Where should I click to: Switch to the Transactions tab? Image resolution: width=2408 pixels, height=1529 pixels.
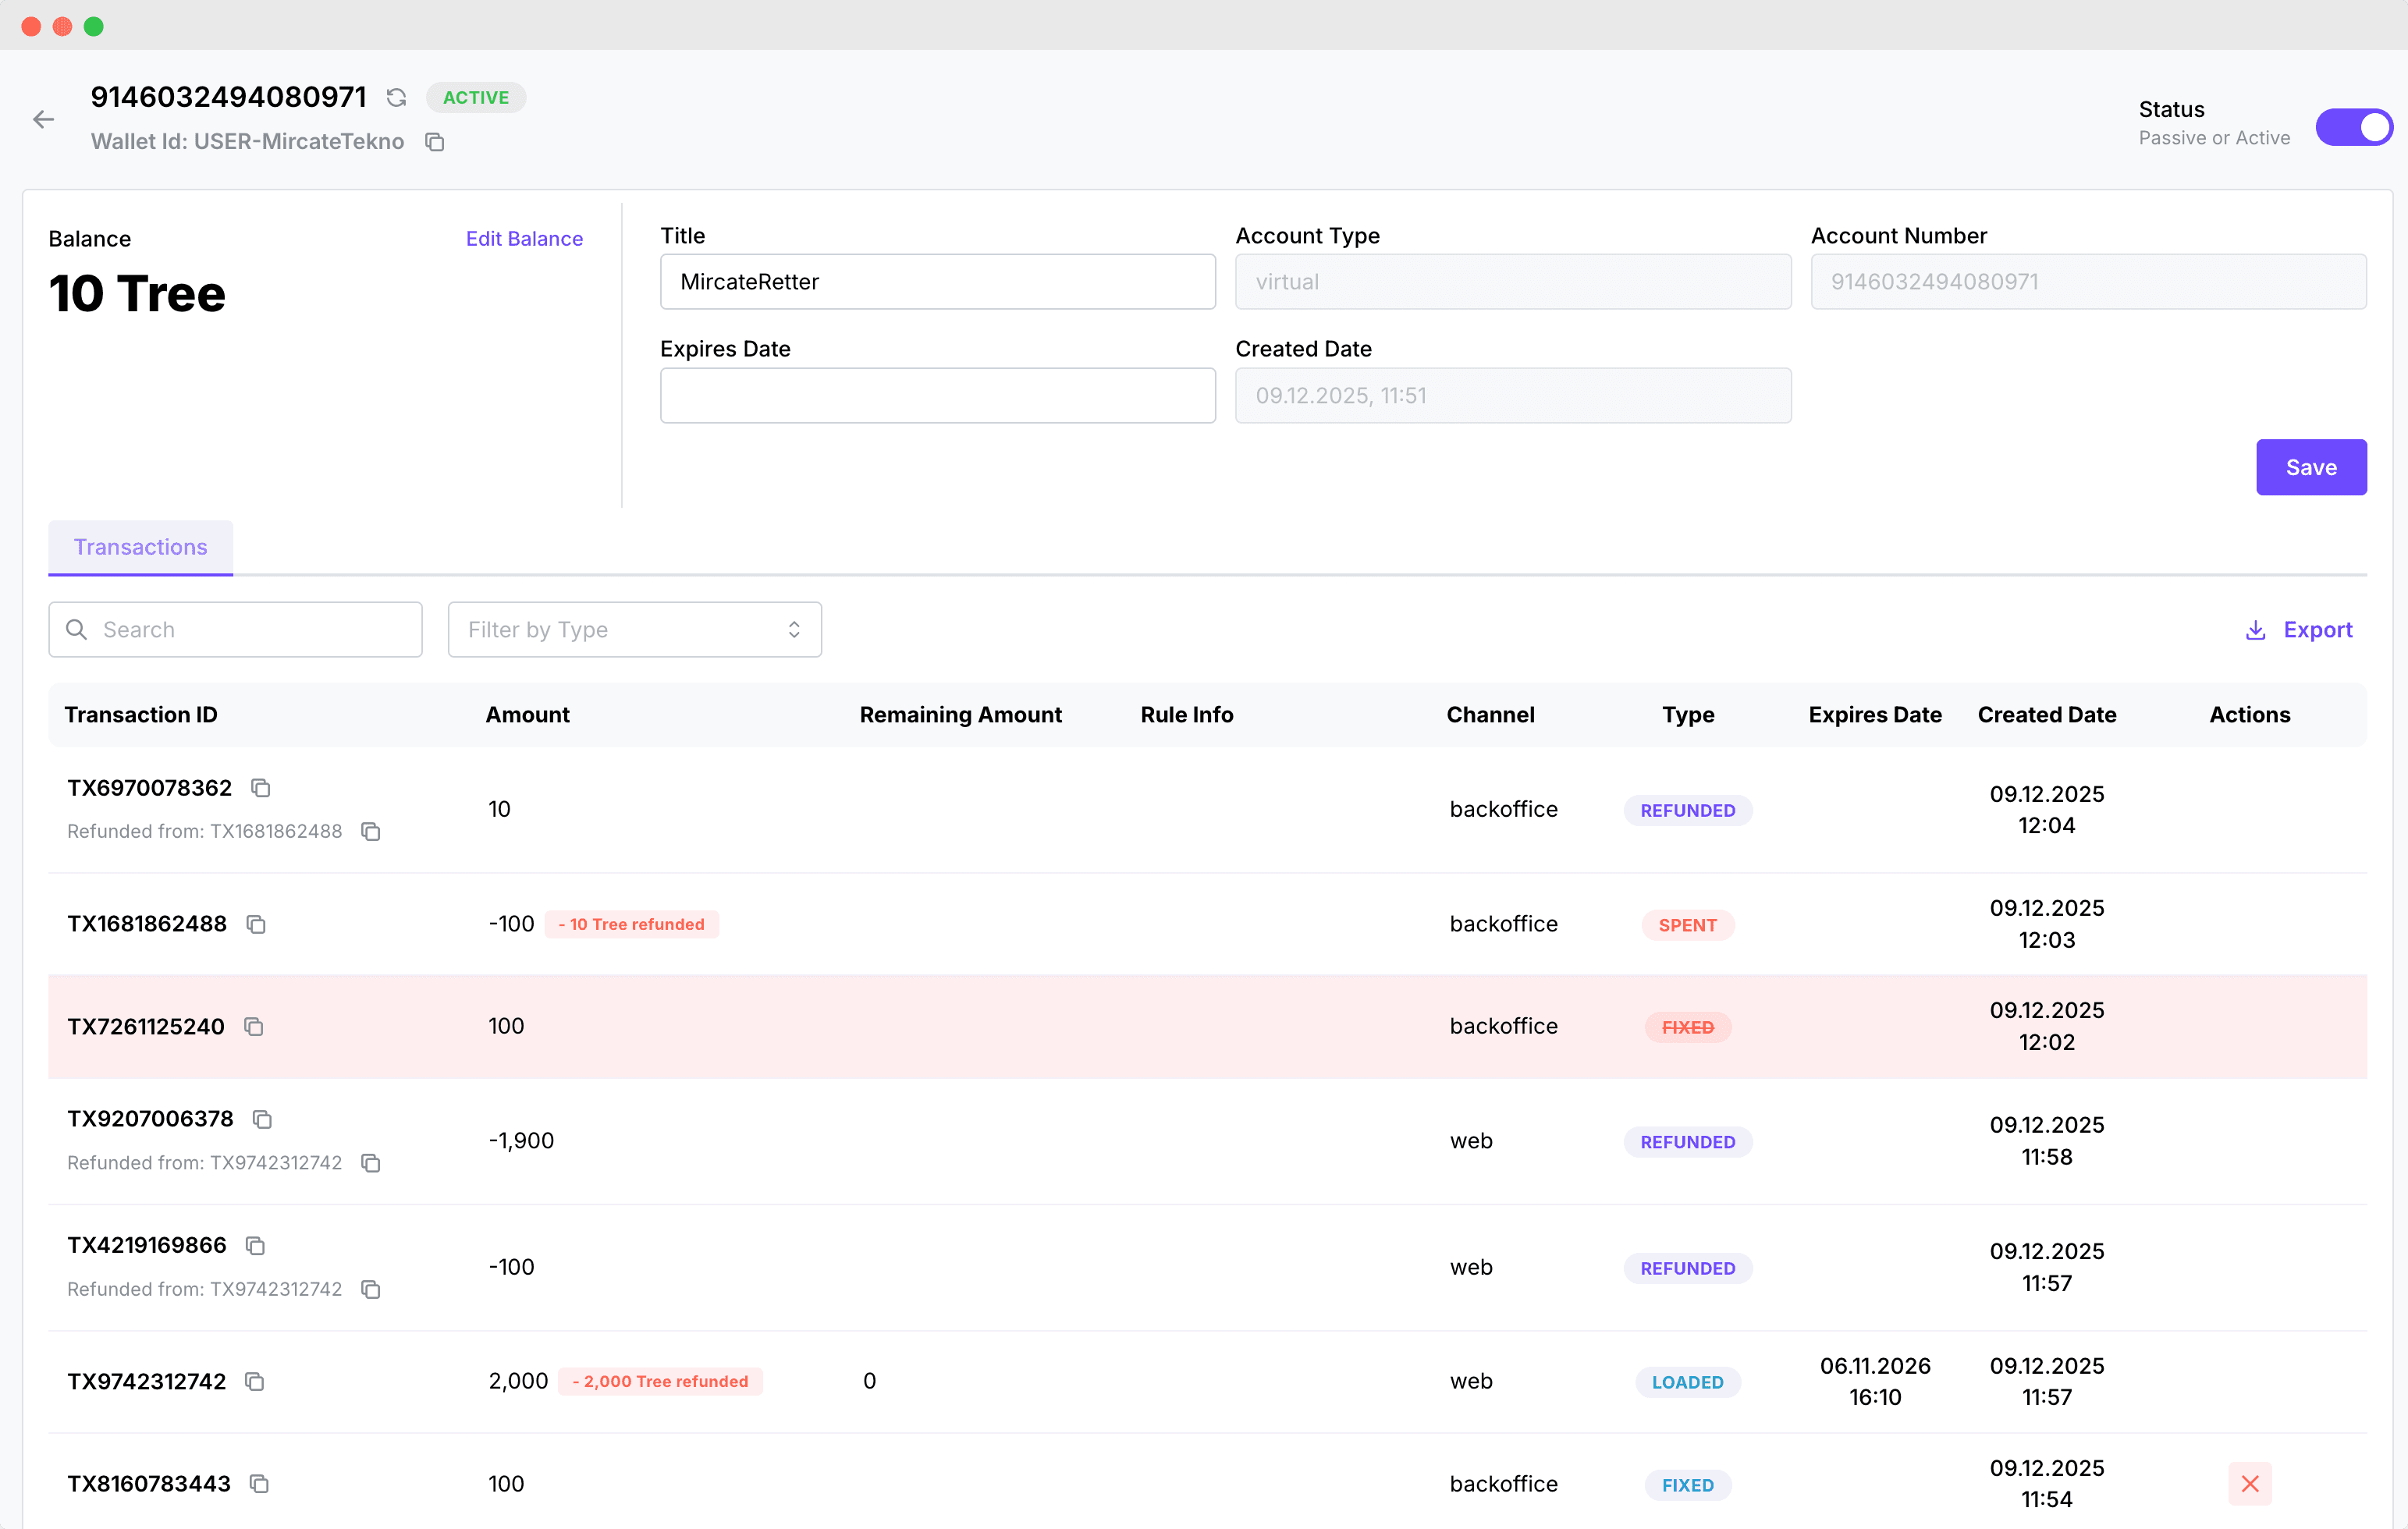[x=140, y=547]
